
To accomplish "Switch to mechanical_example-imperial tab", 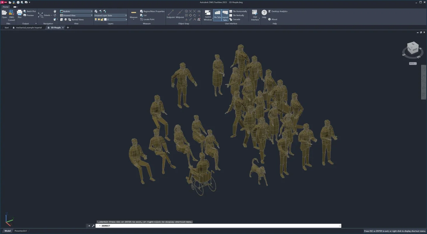I will (29, 27).
